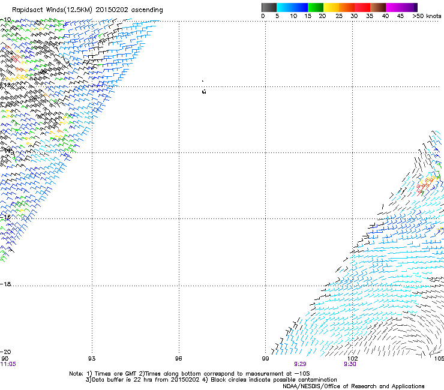Click the cyan-to-blue 5–15 knots legend segment
The height and width of the screenshot is (390, 444).
click(x=292, y=7)
